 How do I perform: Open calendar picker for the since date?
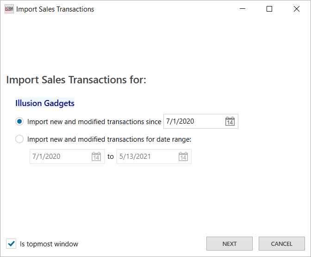[230, 121]
